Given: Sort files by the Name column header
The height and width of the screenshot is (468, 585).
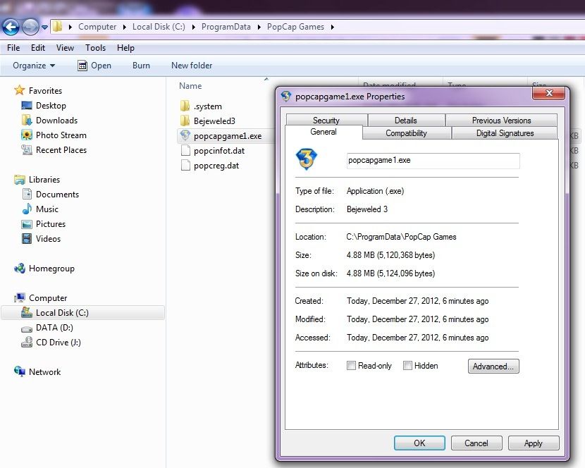Looking at the screenshot, I should [190, 86].
